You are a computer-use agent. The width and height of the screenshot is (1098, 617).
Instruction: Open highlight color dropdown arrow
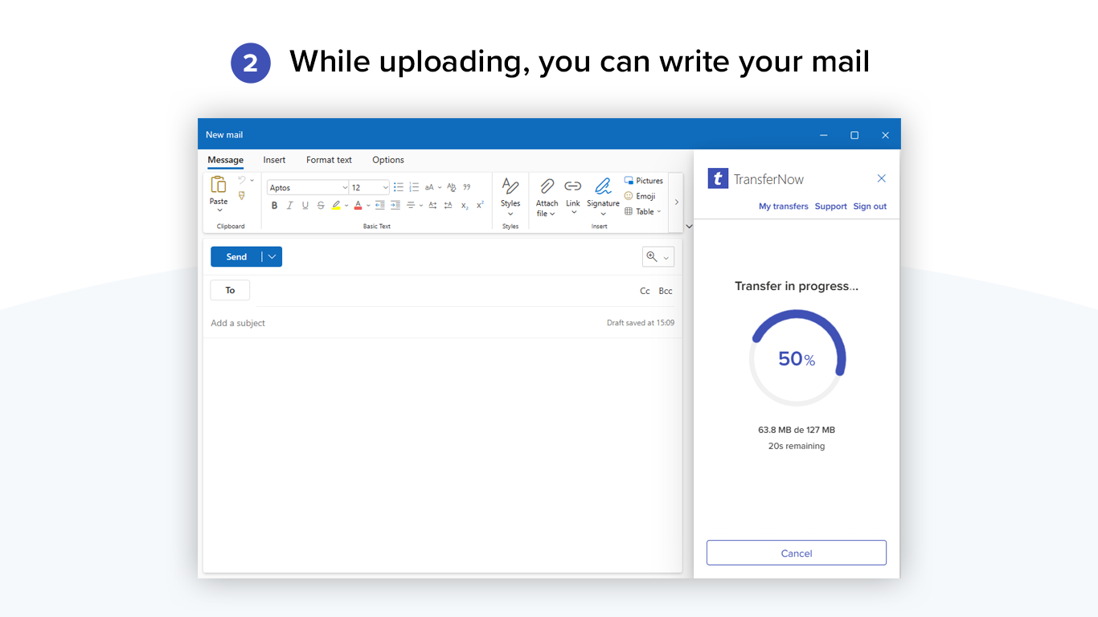pyautogui.click(x=346, y=206)
